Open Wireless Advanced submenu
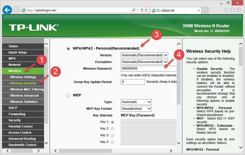This screenshot has width=245, height=155. [x=23, y=95]
